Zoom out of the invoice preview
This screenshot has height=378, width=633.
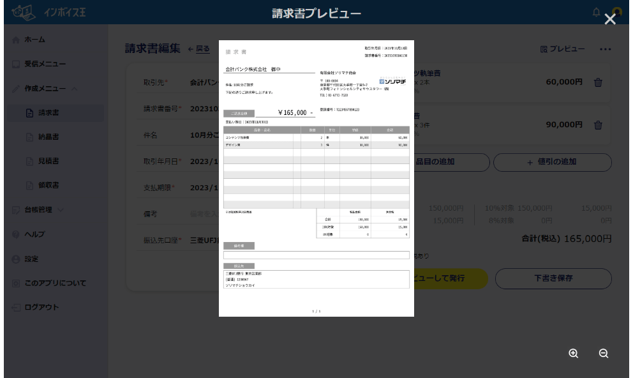604,353
